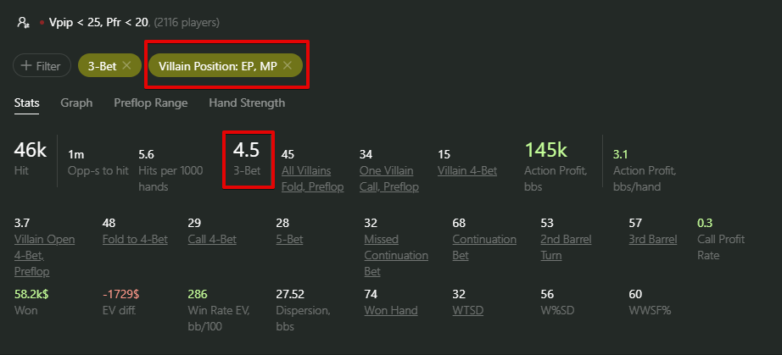Open the 5-Bet stat link
Screen dimensions: 782x355
pyautogui.click(x=289, y=240)
